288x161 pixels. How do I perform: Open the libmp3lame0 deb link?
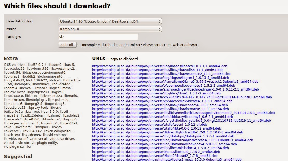tap(175, 81)
